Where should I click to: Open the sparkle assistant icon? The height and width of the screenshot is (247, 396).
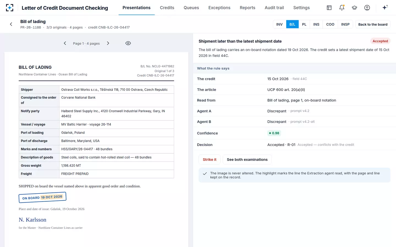click(385, 7)
